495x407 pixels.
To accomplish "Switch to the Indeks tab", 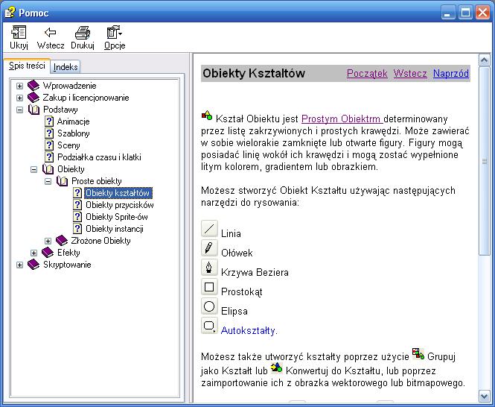I will pyautogui.click(x=66, y=67).
